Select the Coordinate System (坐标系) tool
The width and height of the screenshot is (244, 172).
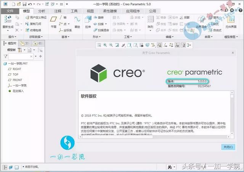point(65,30)
